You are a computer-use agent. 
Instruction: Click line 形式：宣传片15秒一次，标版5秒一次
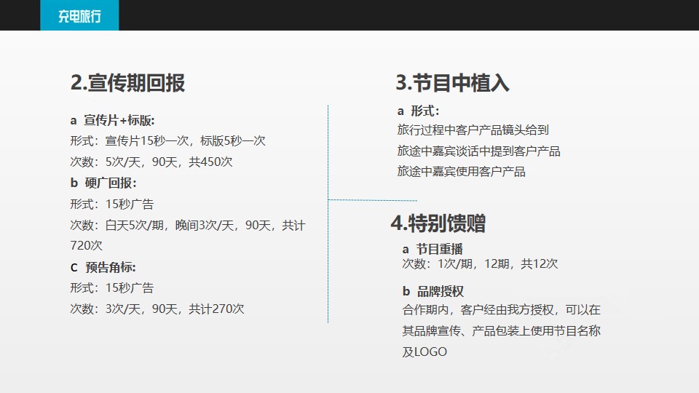167,140
